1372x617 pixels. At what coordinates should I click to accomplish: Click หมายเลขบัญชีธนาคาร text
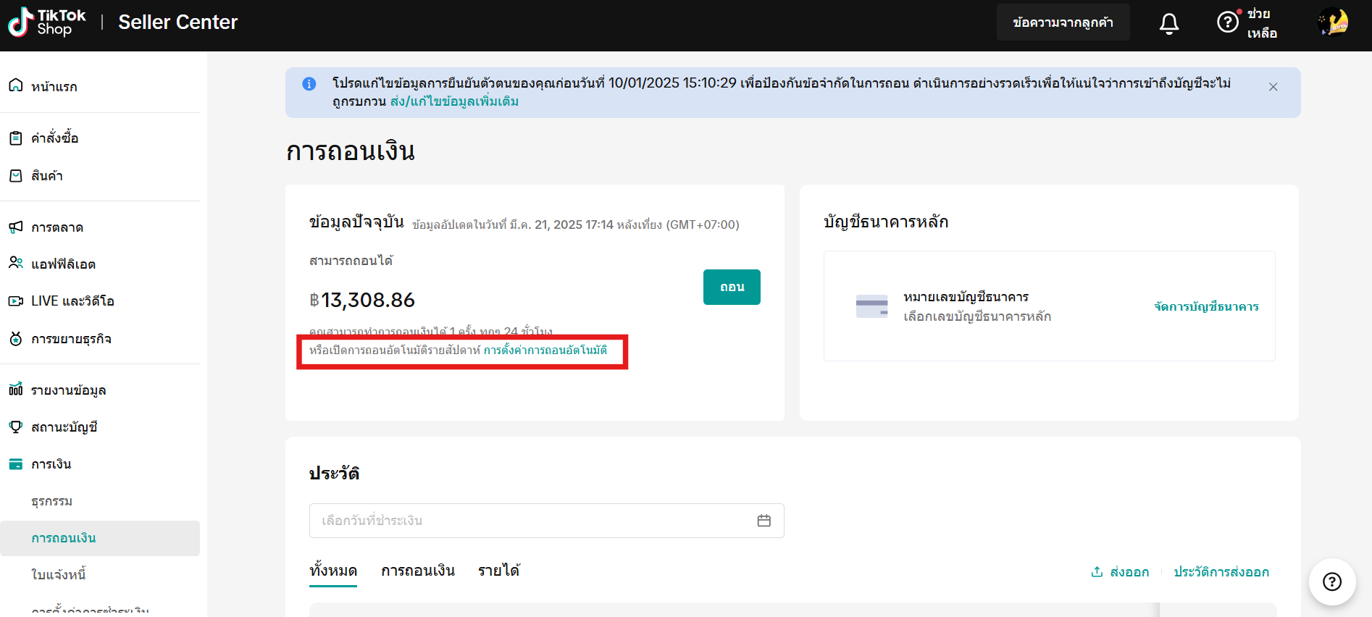[966, 297]
